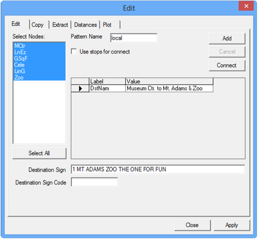Open the Extract tab

click(x=60, y=25)
